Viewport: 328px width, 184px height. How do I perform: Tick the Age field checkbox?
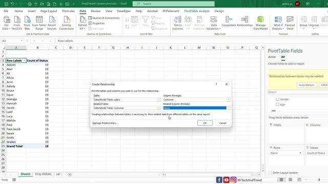[278, 104]
